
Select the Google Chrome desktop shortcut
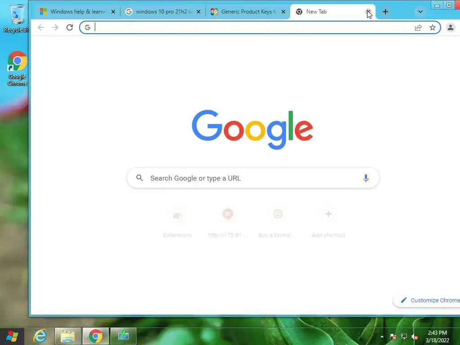[x=18, y=69]
